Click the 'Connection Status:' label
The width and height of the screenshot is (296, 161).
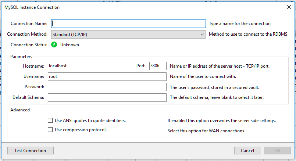point(29,45)
